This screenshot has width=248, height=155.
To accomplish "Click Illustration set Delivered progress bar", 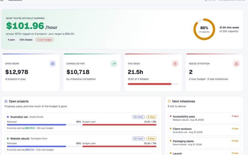I will 44,125.
